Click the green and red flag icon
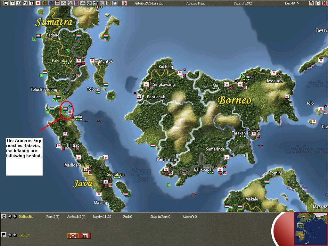The height and width of the screenshot is (246, 328). tap(311, 3)
